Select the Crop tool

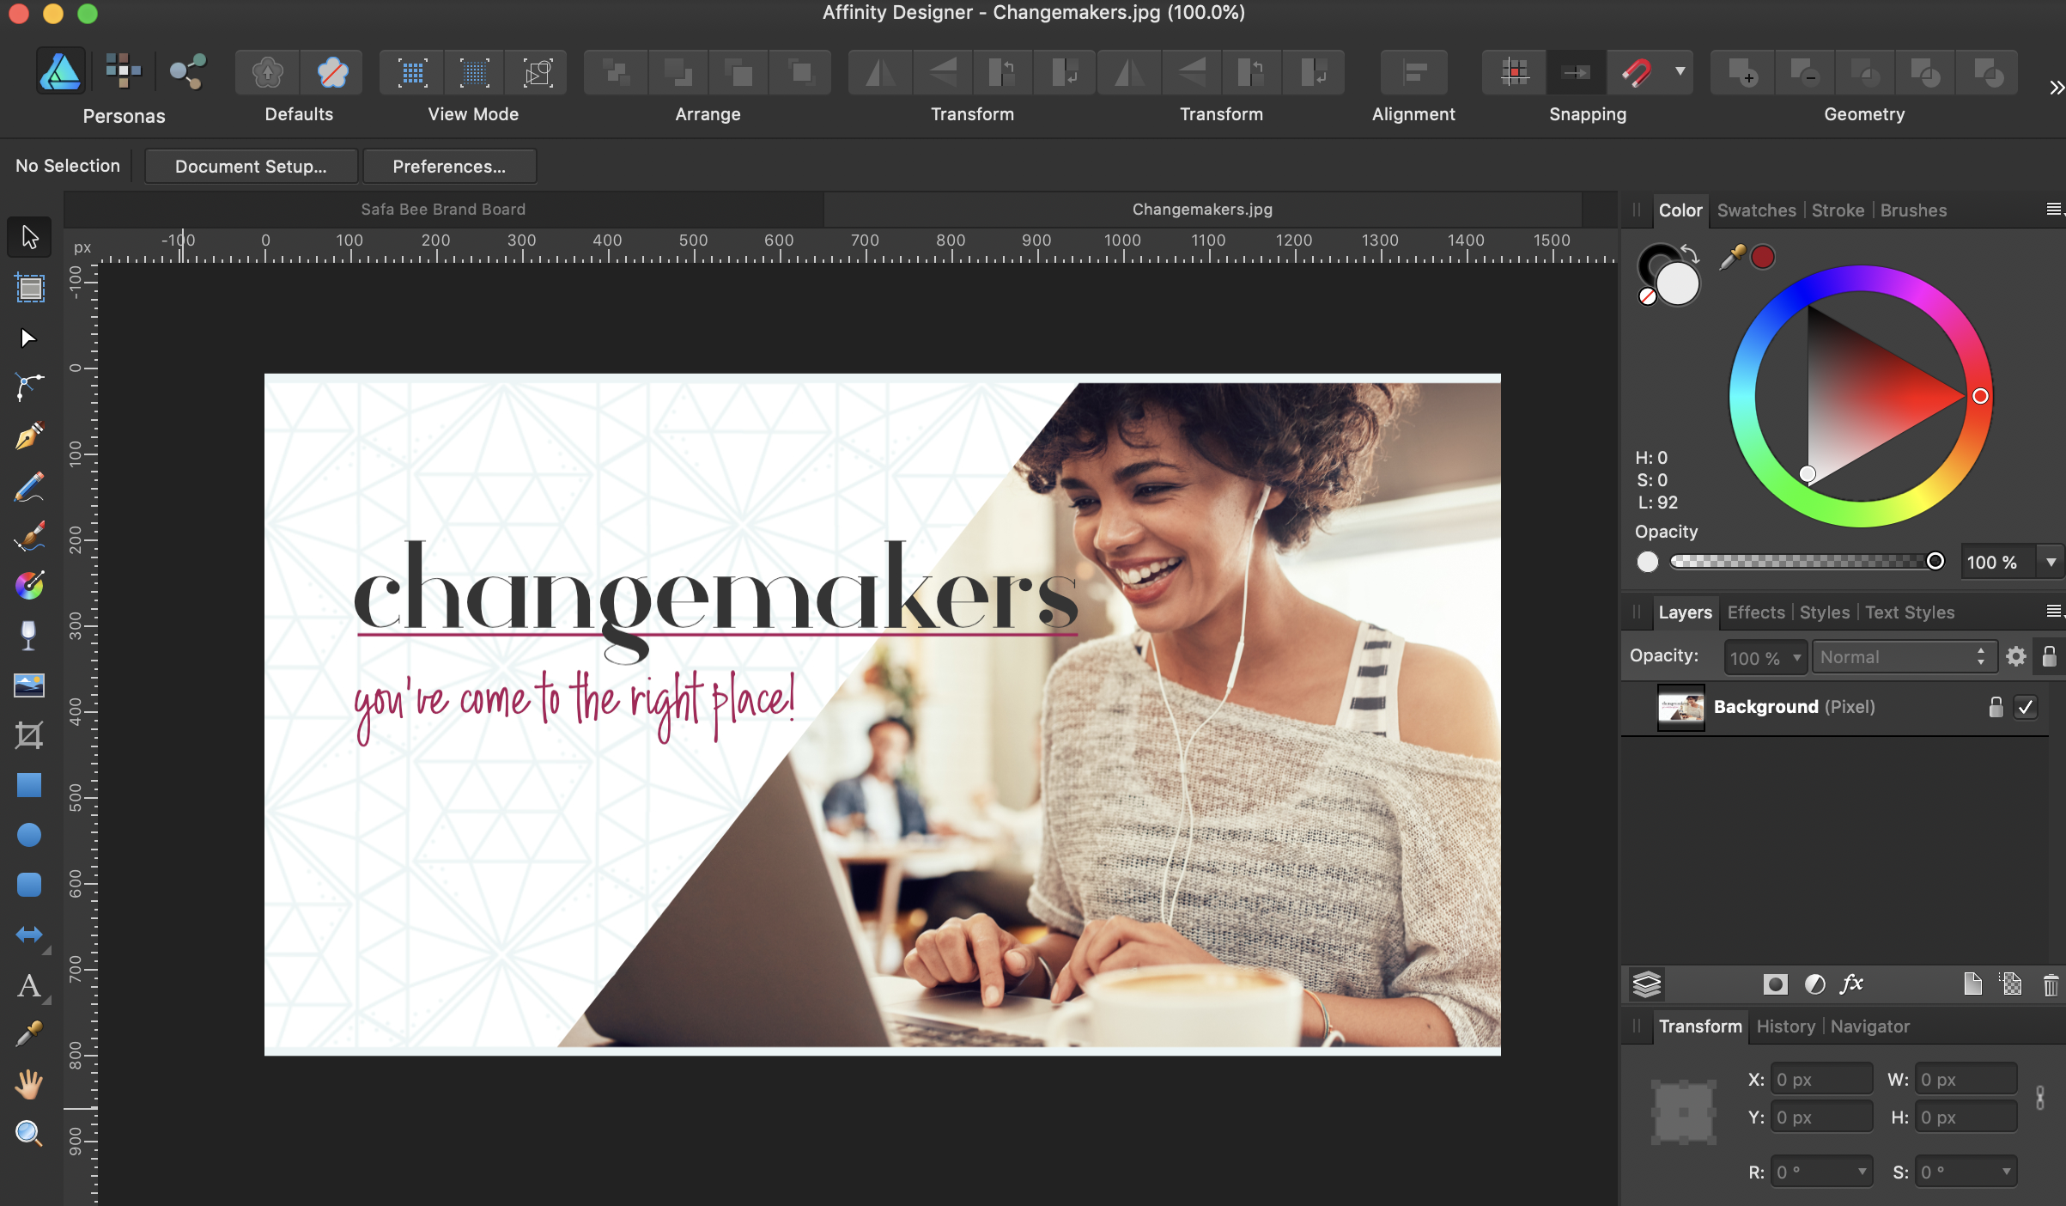pos(28,735)
